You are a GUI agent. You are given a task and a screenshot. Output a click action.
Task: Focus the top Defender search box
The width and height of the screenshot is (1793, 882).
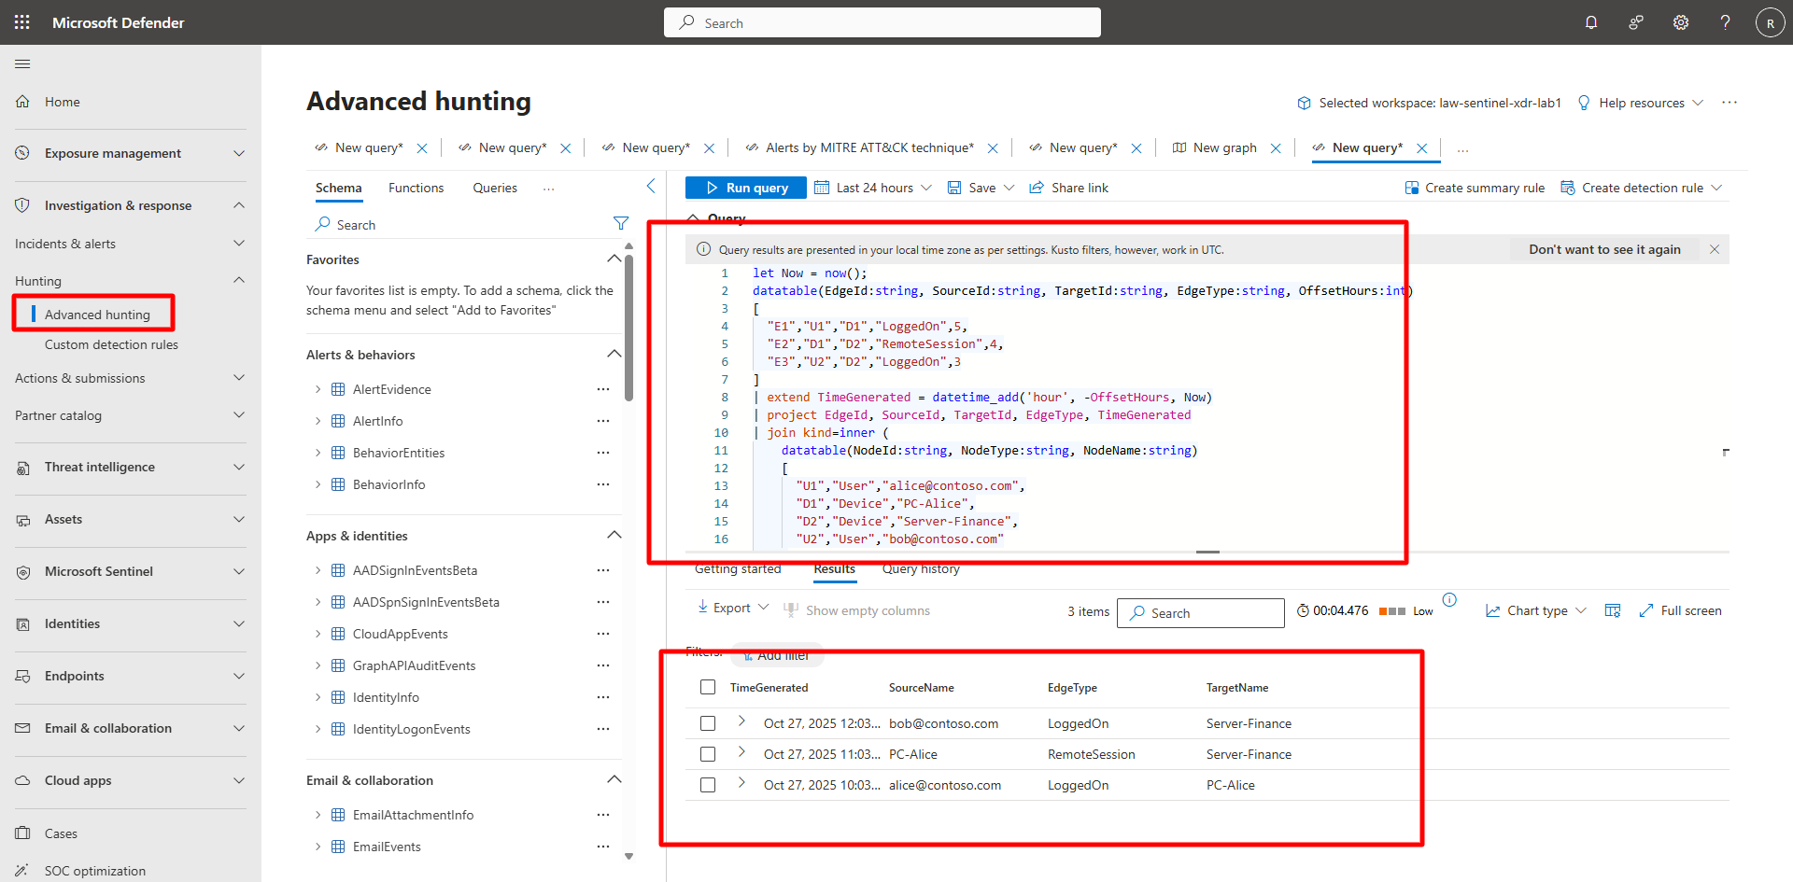click(882, 22)
